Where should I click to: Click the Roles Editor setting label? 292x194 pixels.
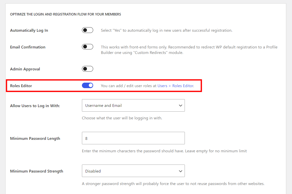[x=21, y=86]
